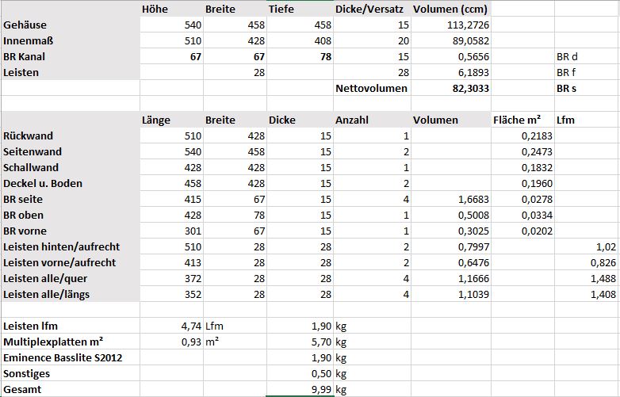
Task: Click the Deckel u. Boden row label
Action: (x=71, y=183)
